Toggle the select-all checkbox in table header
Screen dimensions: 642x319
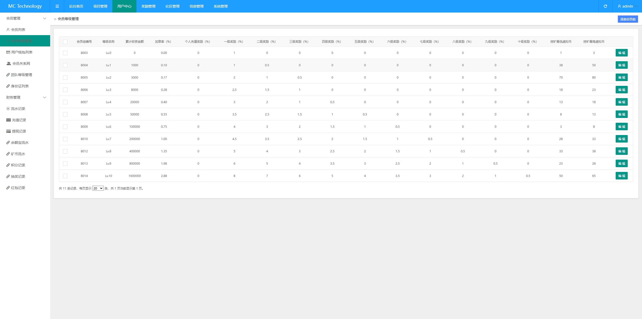[x=65, y=42]
